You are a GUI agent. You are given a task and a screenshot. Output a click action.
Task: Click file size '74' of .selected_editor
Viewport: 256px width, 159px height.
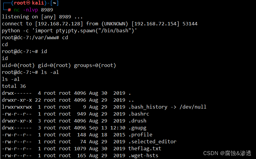83,142
